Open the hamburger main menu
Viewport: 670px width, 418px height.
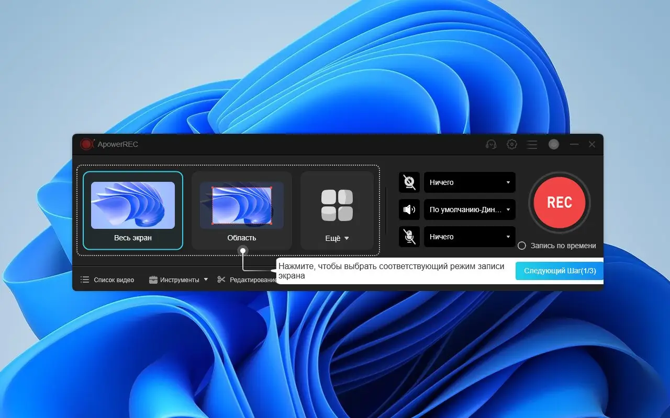532,144
